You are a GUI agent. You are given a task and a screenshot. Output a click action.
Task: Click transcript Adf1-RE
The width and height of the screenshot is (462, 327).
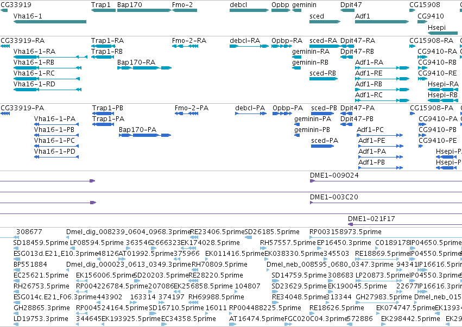coord(382,79)
